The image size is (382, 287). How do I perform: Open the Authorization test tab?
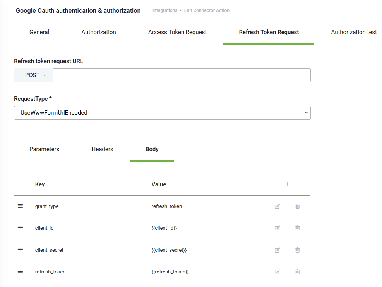(354, 32)
